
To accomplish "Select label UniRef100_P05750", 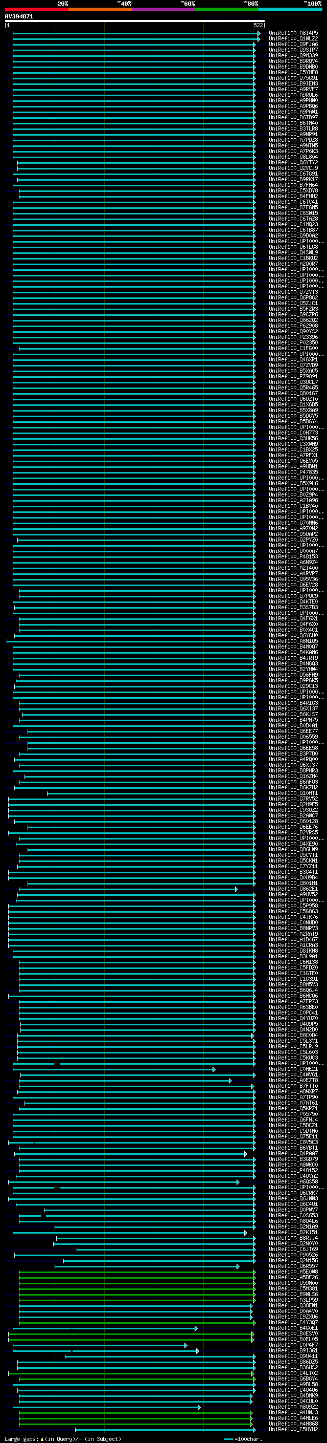I will [x=293, y=1114].
